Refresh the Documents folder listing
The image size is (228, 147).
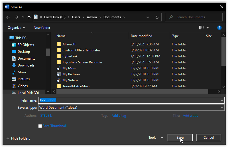[x=157, y=17]
